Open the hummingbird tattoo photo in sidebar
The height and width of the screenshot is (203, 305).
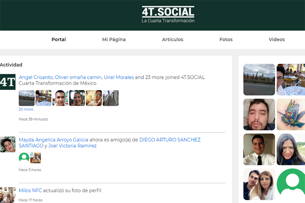(x=291, y=114)
